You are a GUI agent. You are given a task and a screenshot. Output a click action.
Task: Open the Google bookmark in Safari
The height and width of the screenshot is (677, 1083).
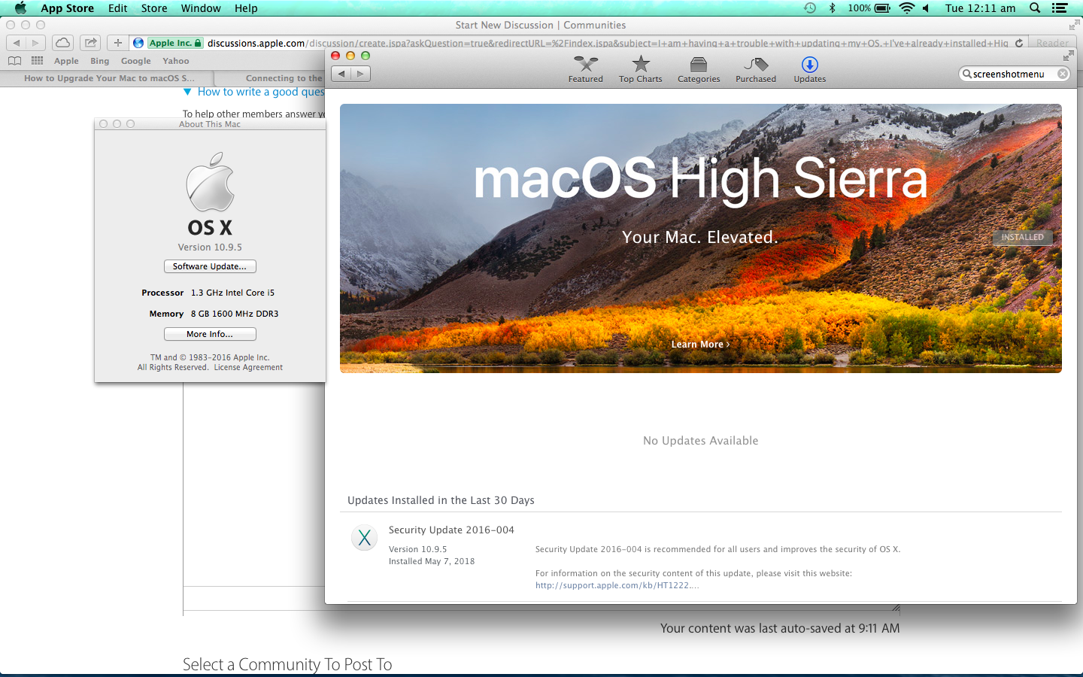click(x=135, y=61)
